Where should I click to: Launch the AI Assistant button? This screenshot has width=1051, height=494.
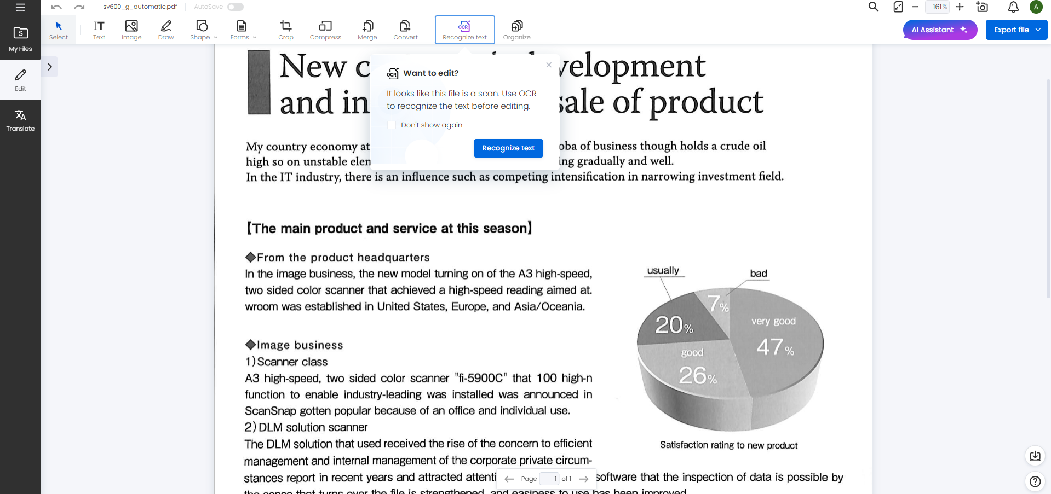(939, 30)
